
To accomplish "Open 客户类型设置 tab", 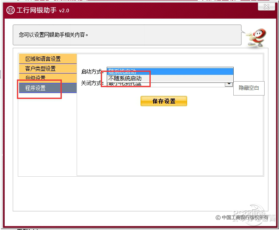I will click(48, 68).
